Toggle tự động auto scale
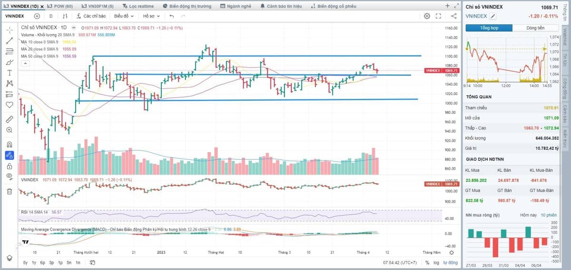The width and height of the screenshot is (571, 270). pyautogui.click(x=450, y=262)
